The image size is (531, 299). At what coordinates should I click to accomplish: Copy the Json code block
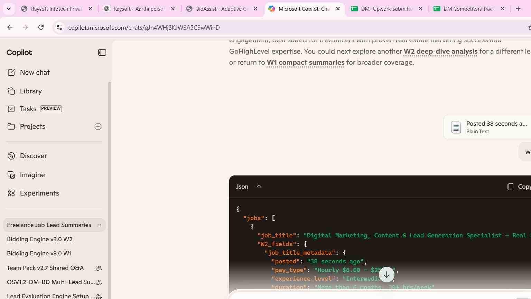pos(519,187)
